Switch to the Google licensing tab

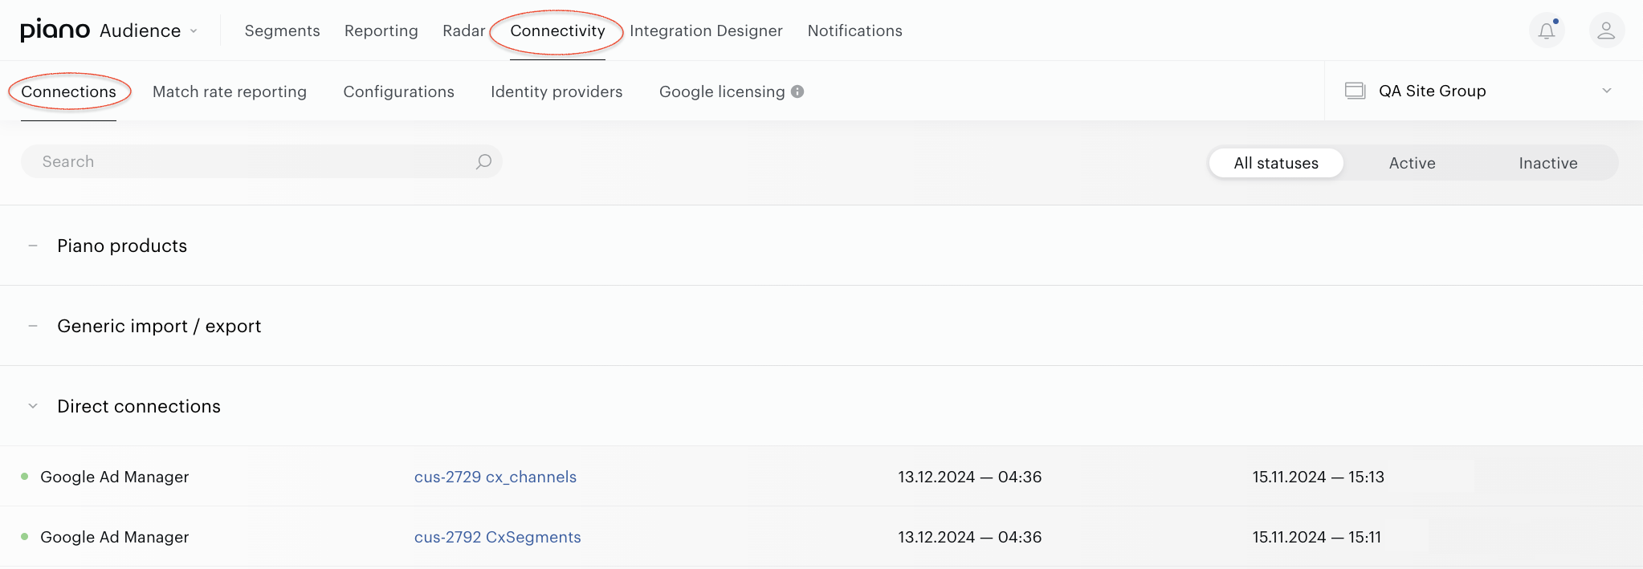click(x=722, y=91)
